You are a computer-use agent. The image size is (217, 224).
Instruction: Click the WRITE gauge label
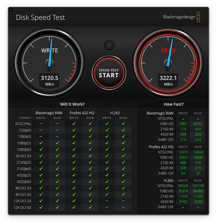(x=49, y=51)
